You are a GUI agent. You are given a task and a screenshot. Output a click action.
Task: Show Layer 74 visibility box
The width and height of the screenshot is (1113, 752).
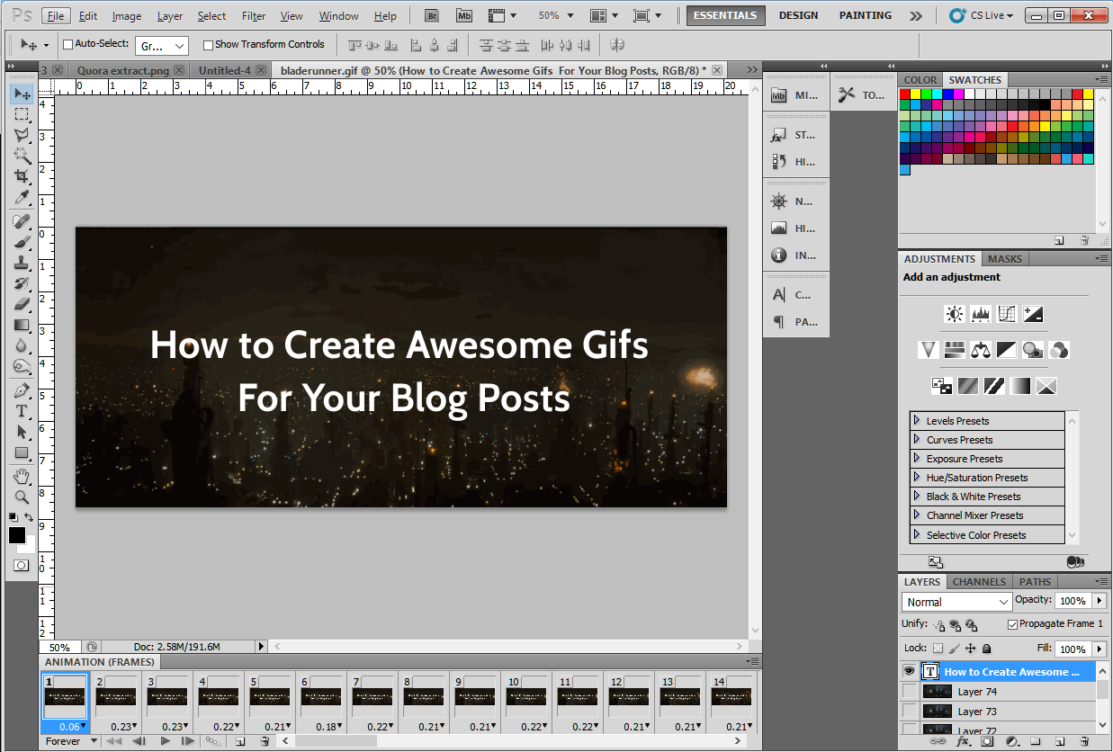click(x=910, y=691)
